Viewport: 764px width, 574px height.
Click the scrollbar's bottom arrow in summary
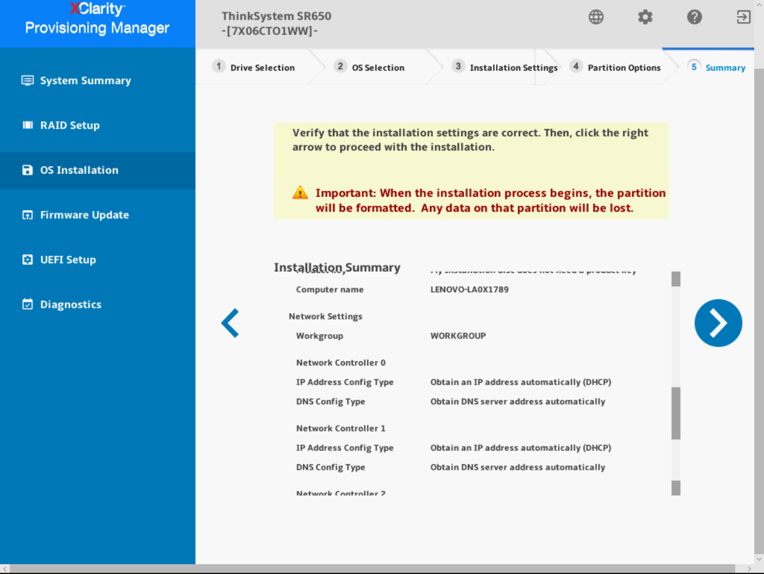pos(676,488)
